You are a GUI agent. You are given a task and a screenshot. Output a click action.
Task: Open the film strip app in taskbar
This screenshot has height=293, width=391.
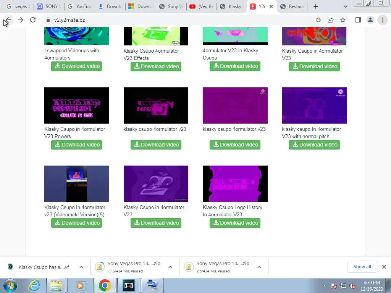point(129,285)
